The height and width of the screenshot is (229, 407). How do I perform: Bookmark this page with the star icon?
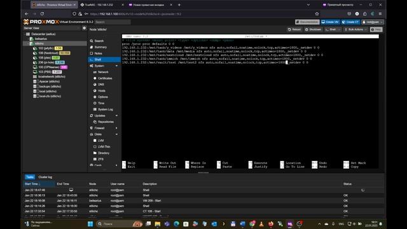[x=317, y=14]
